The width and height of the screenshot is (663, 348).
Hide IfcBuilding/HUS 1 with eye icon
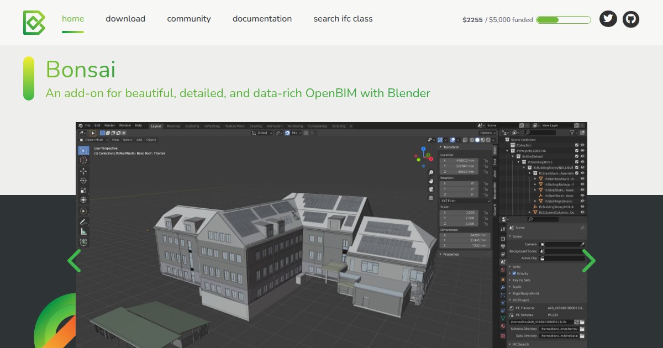[x=582, y=162]
